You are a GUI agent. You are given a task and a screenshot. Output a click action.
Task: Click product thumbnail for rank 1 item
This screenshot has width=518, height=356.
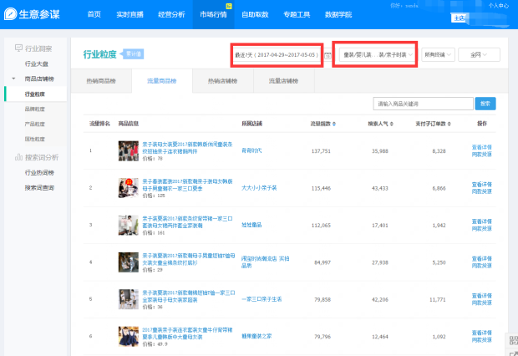[128, 150]
